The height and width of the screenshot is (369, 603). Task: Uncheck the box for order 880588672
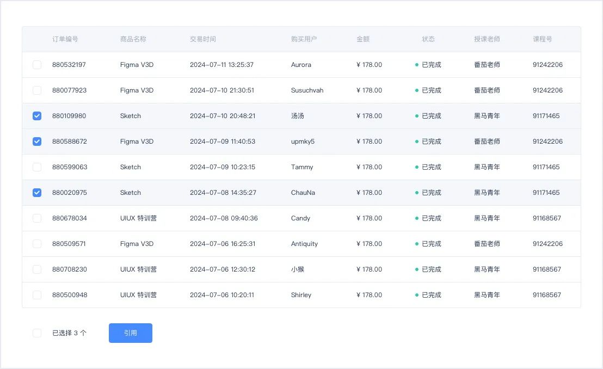tap(37, 142)
